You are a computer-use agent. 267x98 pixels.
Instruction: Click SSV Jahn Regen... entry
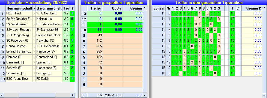[x=19, y=30]
